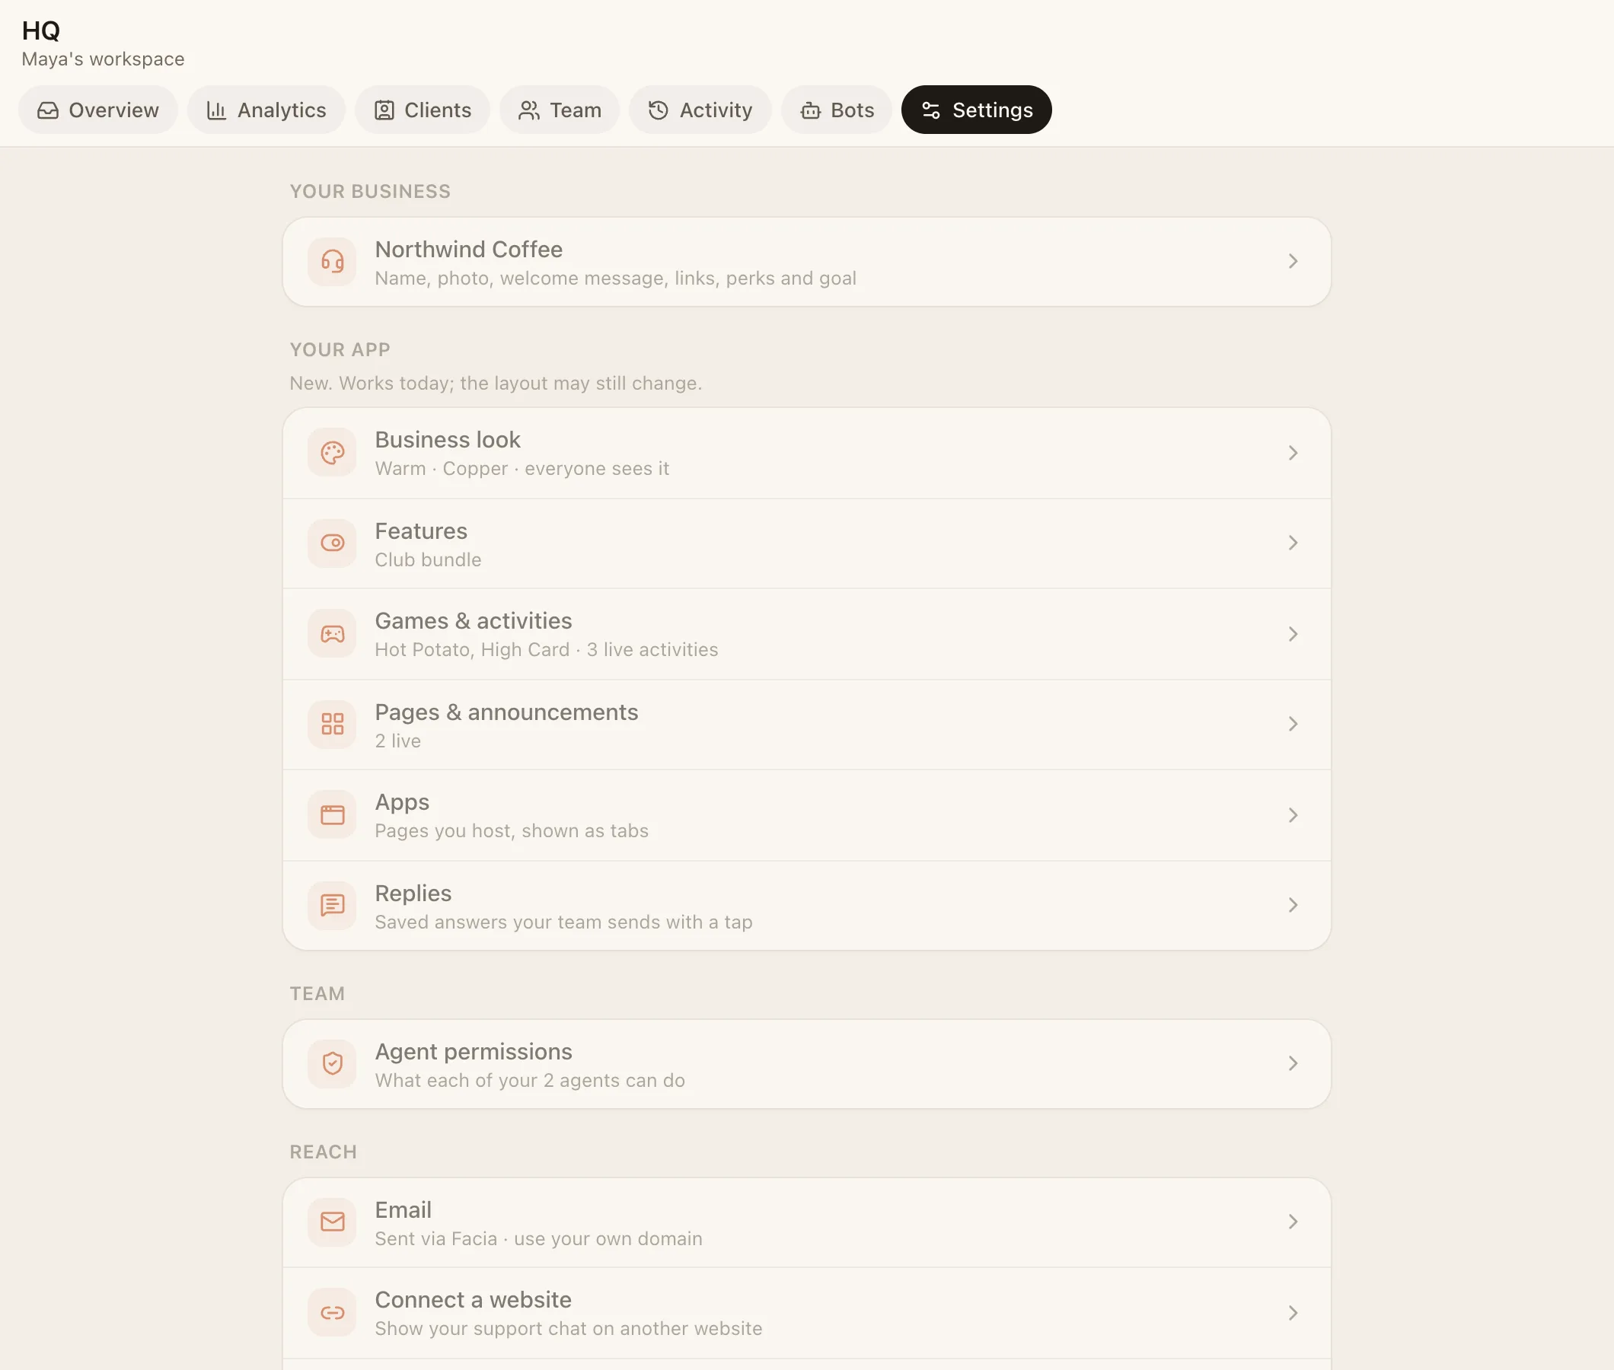Click the chevron on the Replies row
Image resolution: width=1614 pixels, height=1370 pixels.
[1293, 905]
